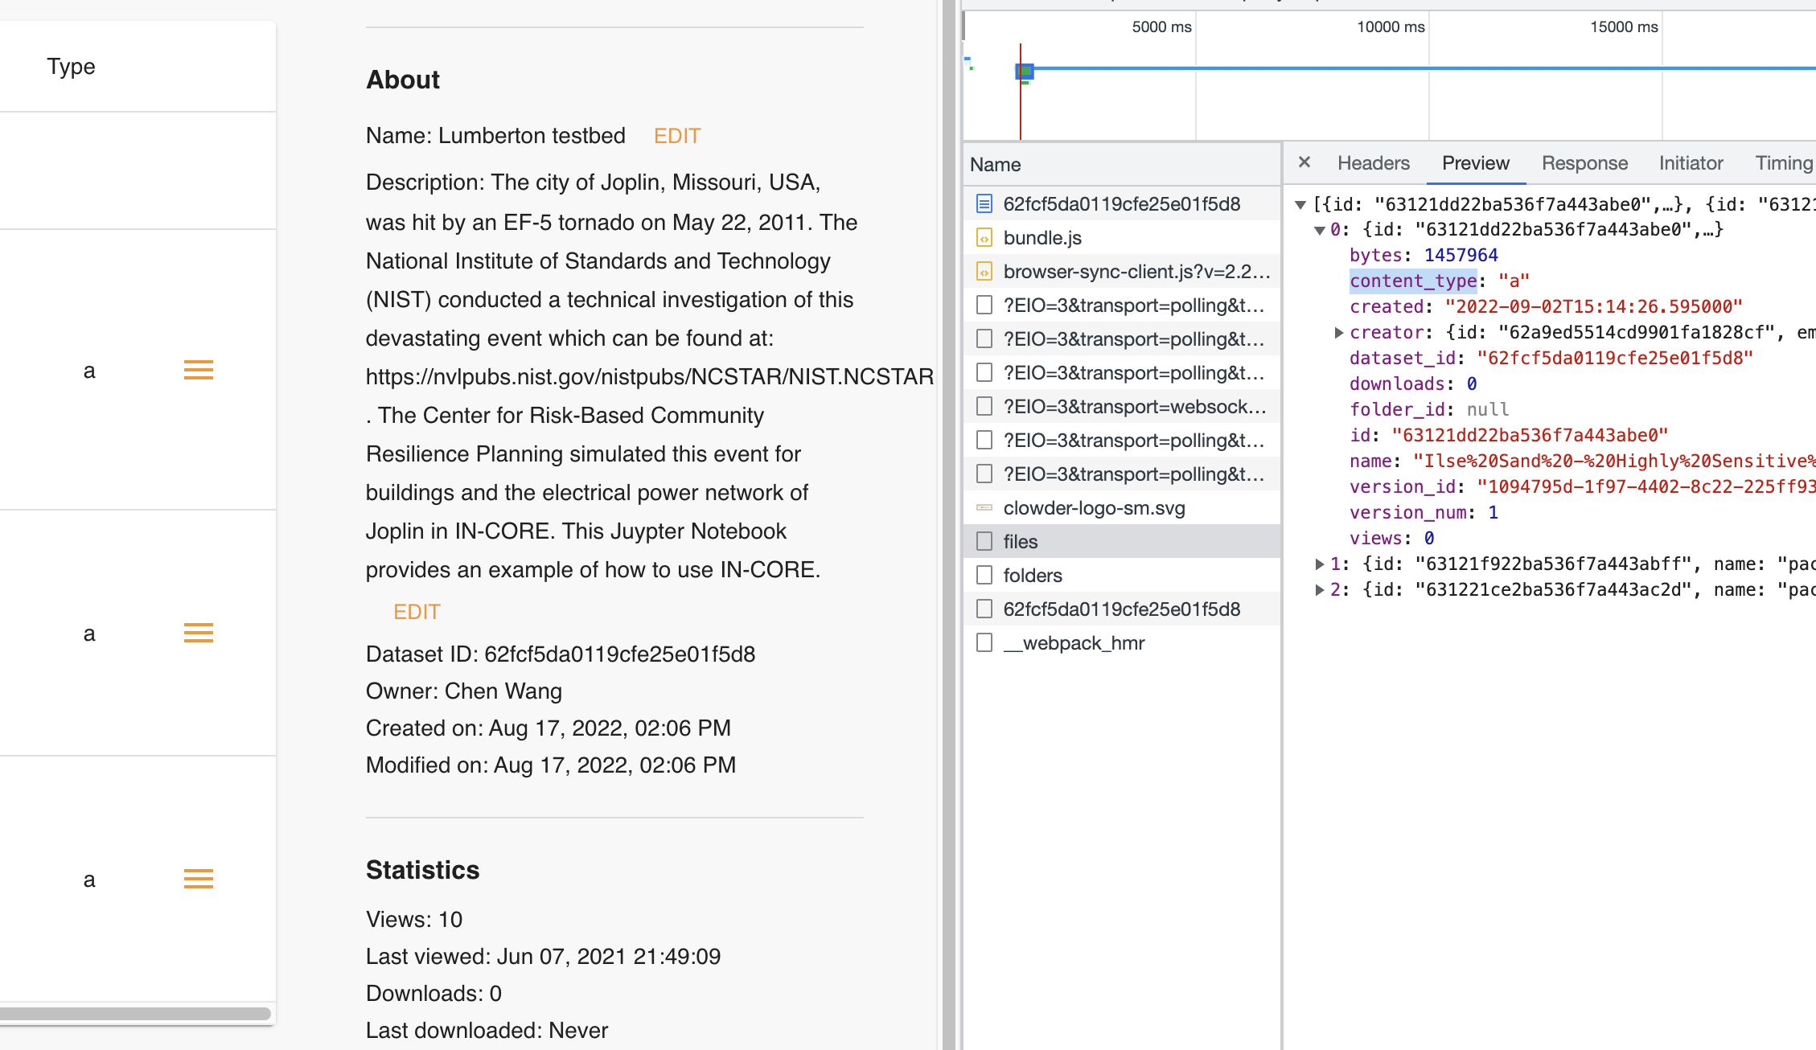Expand JSON item 1 in the preview

[x=1319, y=564]
